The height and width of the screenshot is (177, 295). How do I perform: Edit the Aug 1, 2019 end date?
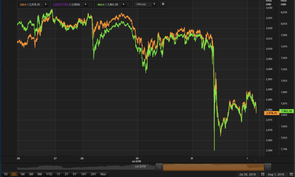(x=276, y=174)
